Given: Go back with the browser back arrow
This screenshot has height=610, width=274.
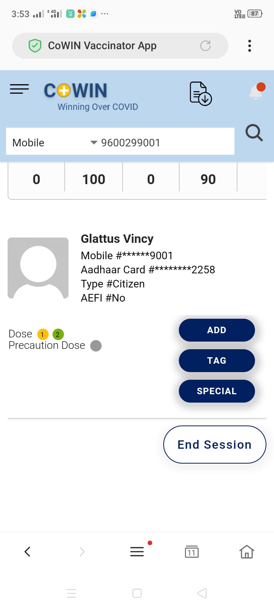Looking at the screenshot, I should 27,552.
